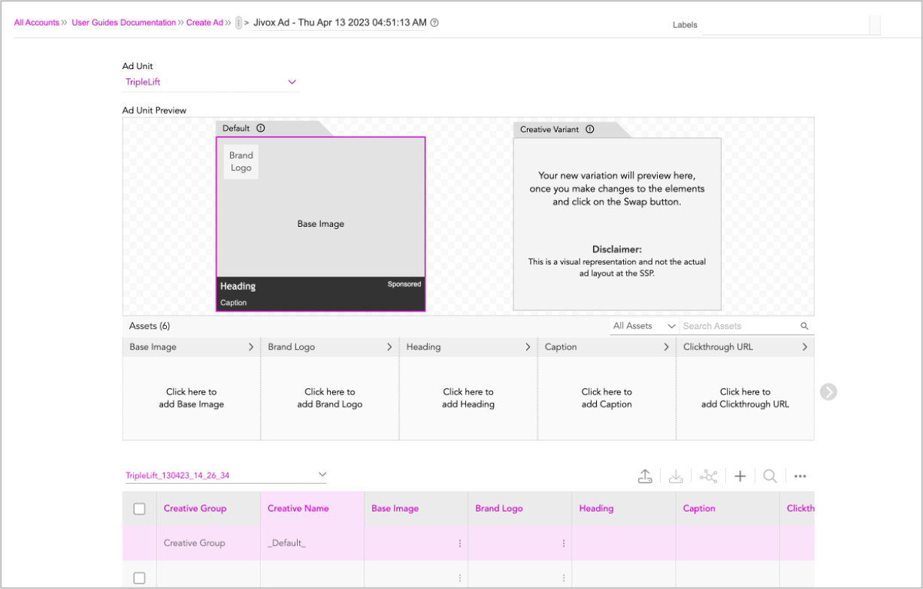Click the info icon next to Default
Screen dimensions: 923x589
click(x=261, y=128)
